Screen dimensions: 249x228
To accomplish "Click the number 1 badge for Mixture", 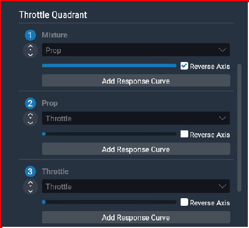I will [x=30, y=35].
